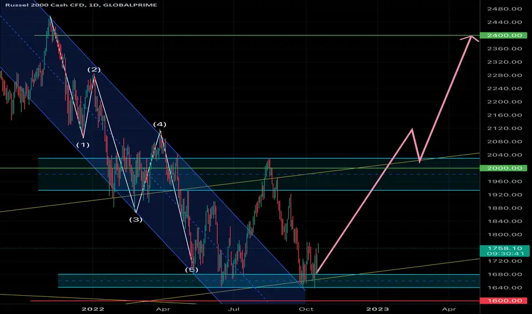Viewport: 532px width, 314px height.
Task: Click the red 1600.00 price label
Action: (x=504, y=301)
